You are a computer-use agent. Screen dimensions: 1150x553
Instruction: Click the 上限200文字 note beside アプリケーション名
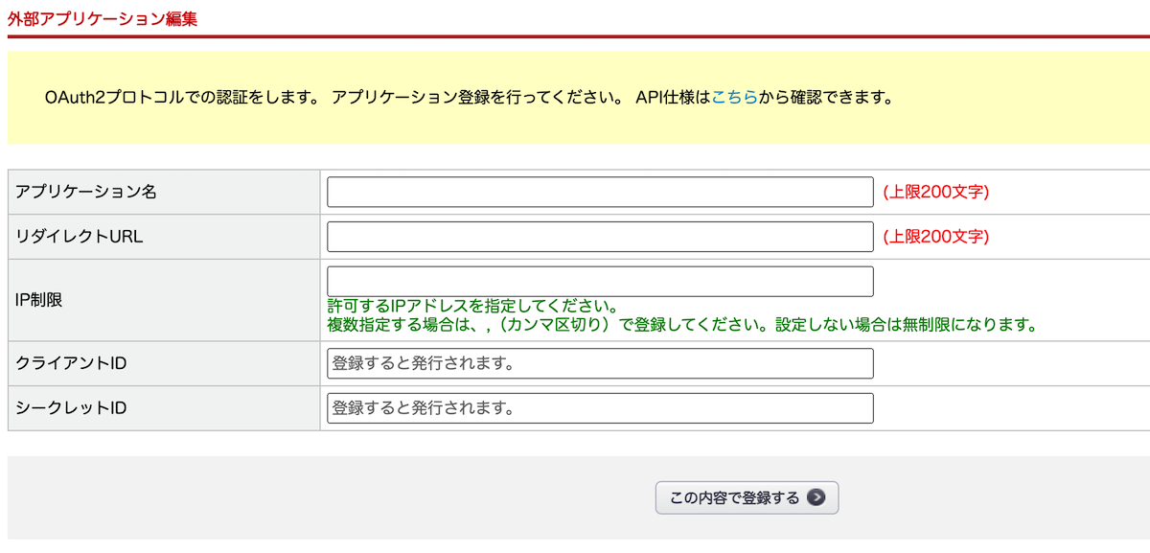935,192
